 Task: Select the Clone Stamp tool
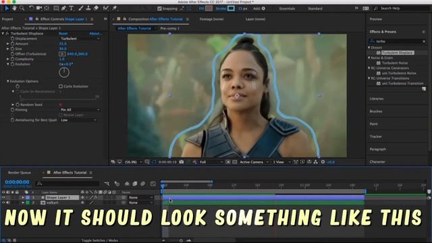tap(88, 8)
